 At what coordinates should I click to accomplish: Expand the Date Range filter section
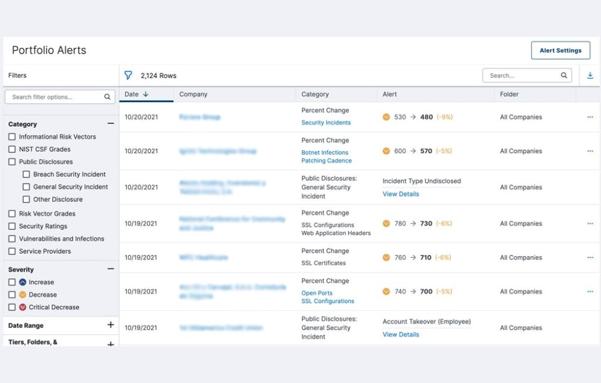tap(110, 325)
